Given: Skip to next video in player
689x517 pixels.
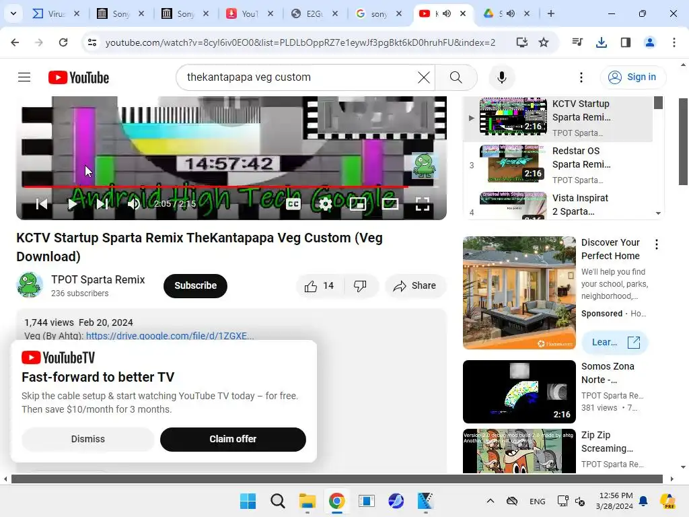Looking at the screenshot, I should [x=102, y=204].
